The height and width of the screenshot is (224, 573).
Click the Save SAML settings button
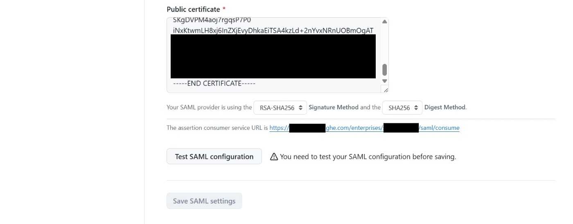tap(204, 201)
